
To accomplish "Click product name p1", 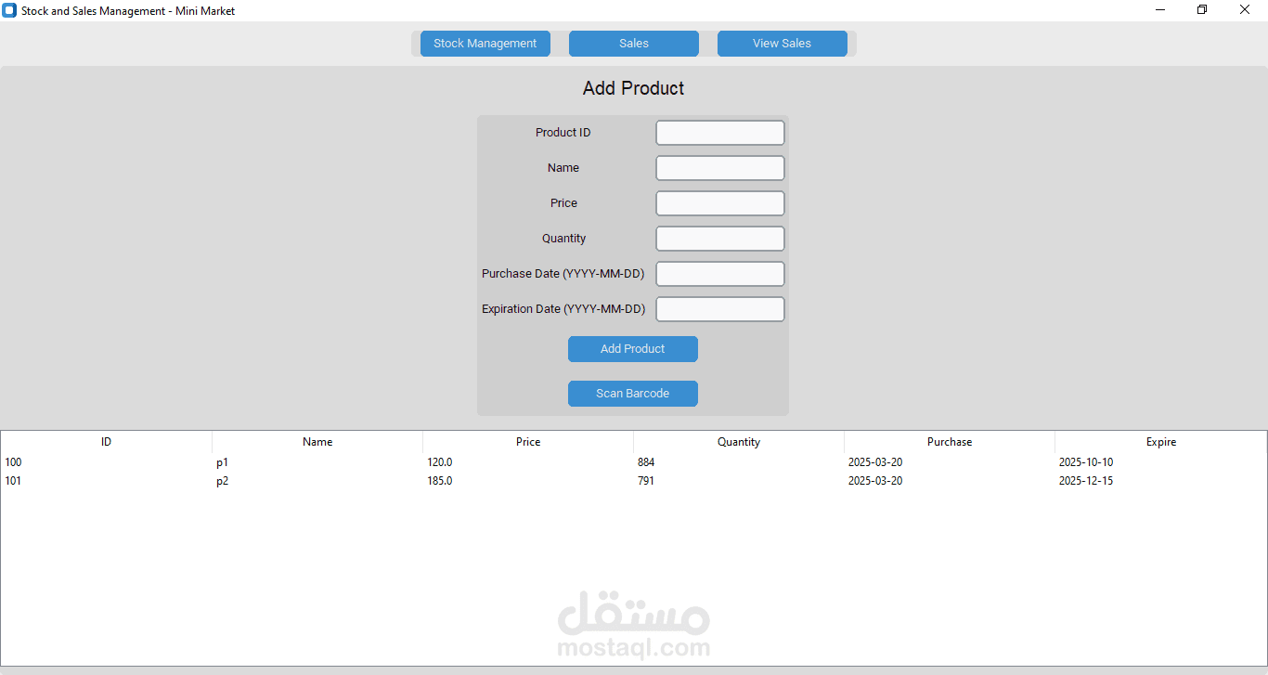I will [x=223, y=462].
